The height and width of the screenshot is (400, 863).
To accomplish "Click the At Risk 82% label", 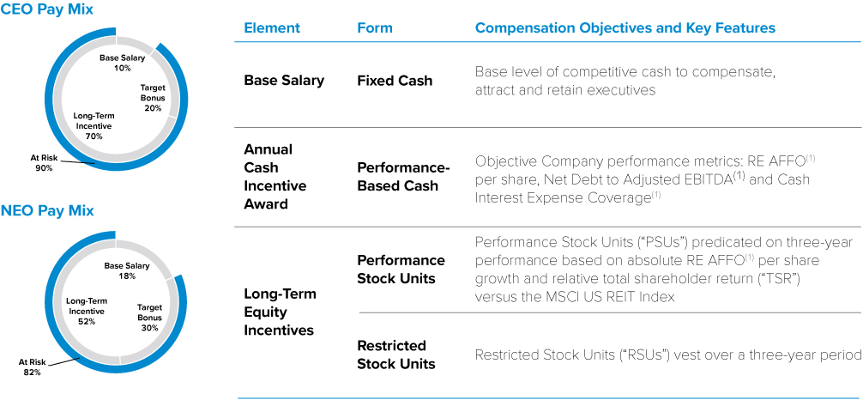I will [x=31, y=367].
